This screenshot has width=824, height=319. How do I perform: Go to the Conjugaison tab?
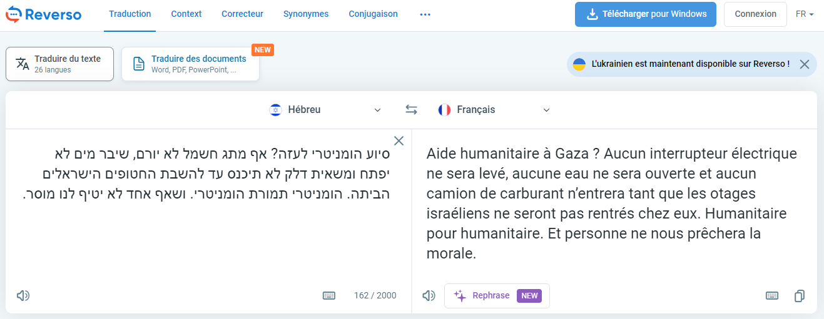[x=373, y=14]
